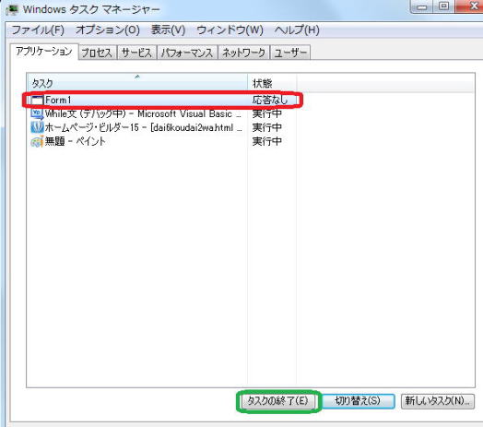Switch to the プロセス tab
The height and width of the screenshot is (427, 483).
click(x=97, y=53)
